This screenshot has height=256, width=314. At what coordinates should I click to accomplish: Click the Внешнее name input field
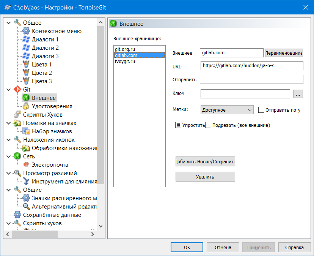click(231, 53)
